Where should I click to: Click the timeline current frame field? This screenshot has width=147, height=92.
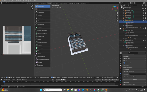click(98, 80)
